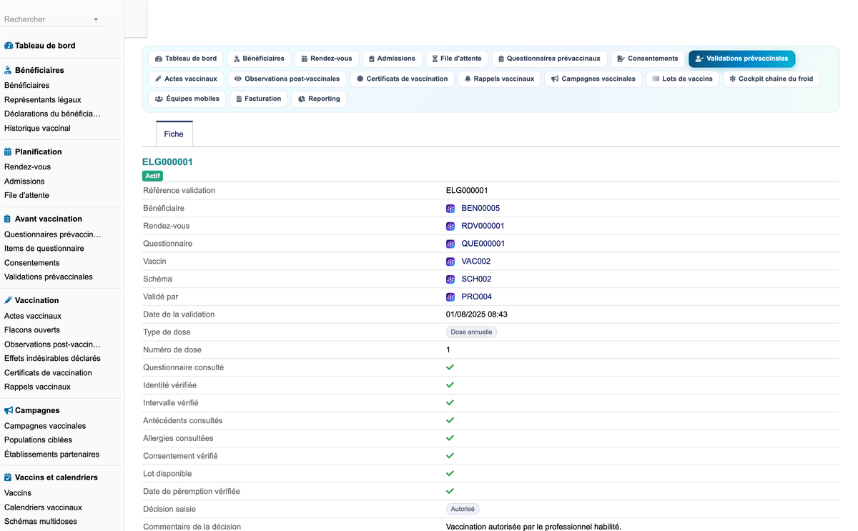Follow the SCH002 schema link
This screenshot has height=531, width=858.
pyautogui.click(x=477, y=279)
